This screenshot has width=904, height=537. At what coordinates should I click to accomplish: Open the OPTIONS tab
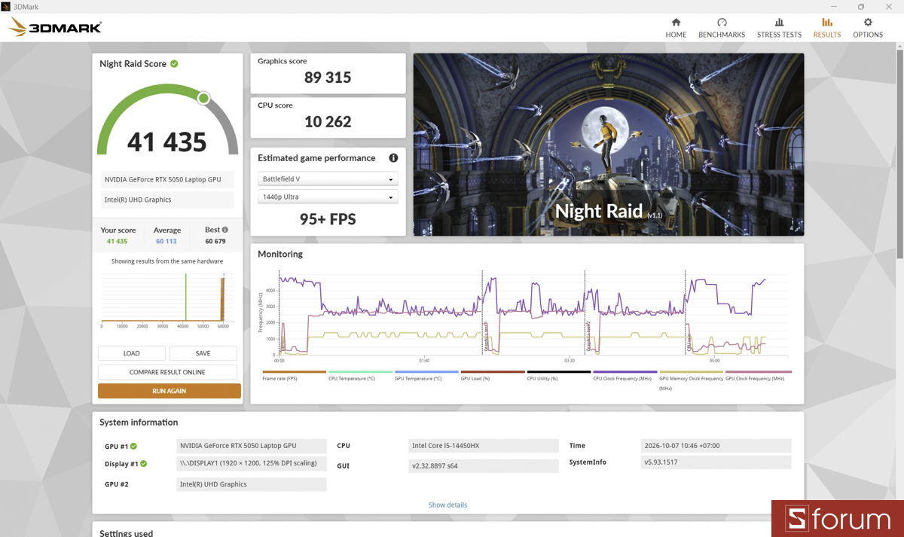(x=868, y=28)
